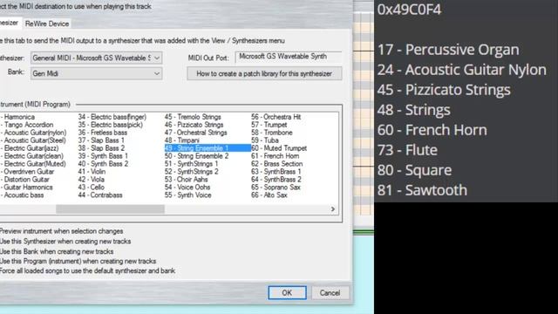Select 56 - Orchestra Hit

276,117
